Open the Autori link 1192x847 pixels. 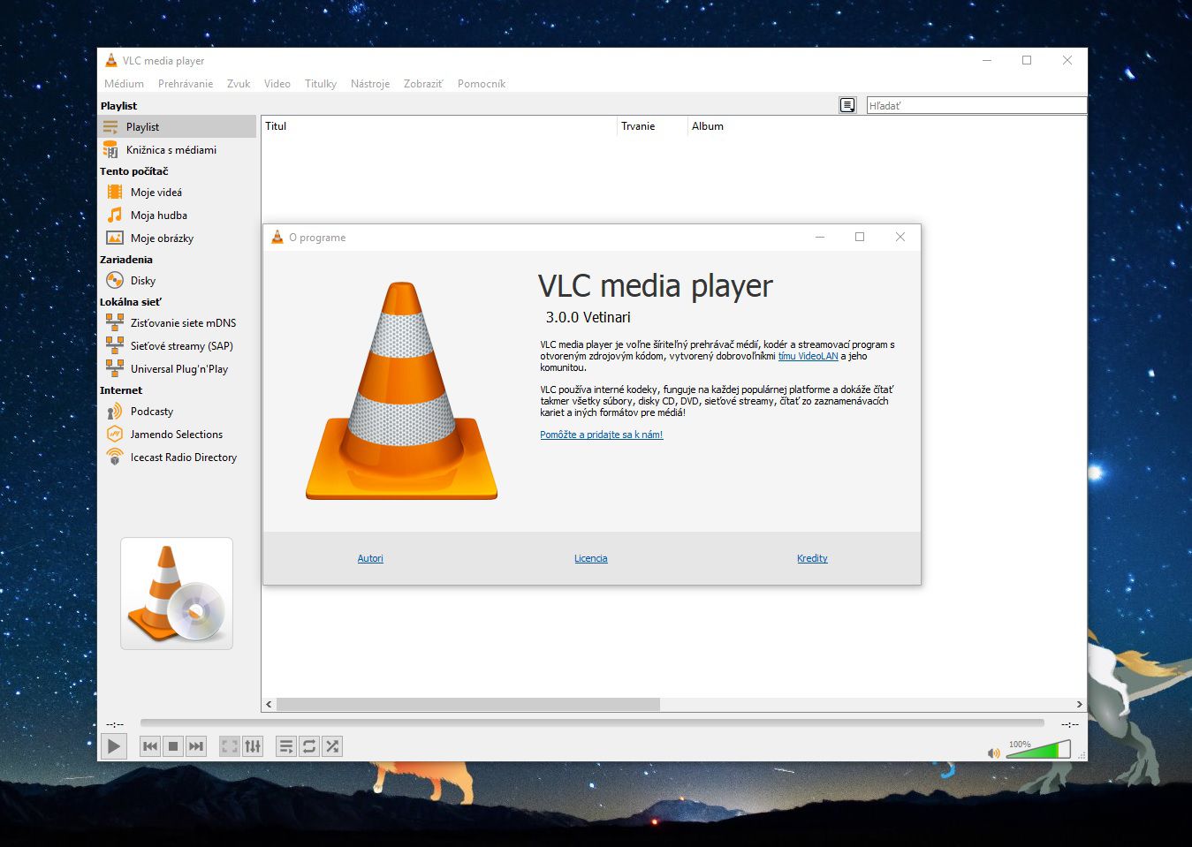click(370, 558)
